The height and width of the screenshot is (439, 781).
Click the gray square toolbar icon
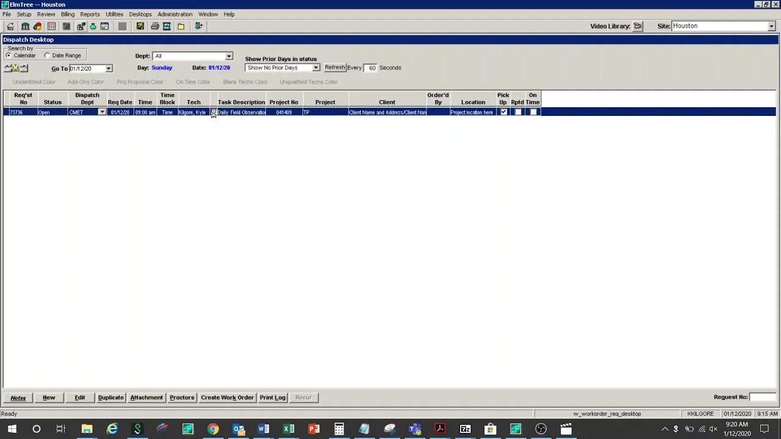tap(122, 26)
